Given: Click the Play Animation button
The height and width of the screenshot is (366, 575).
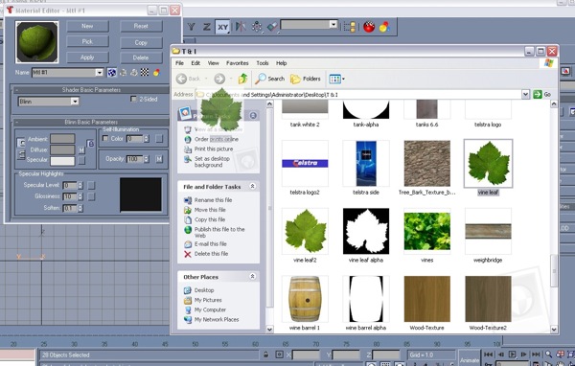Looking at the screenshot, I should [513, 355].
